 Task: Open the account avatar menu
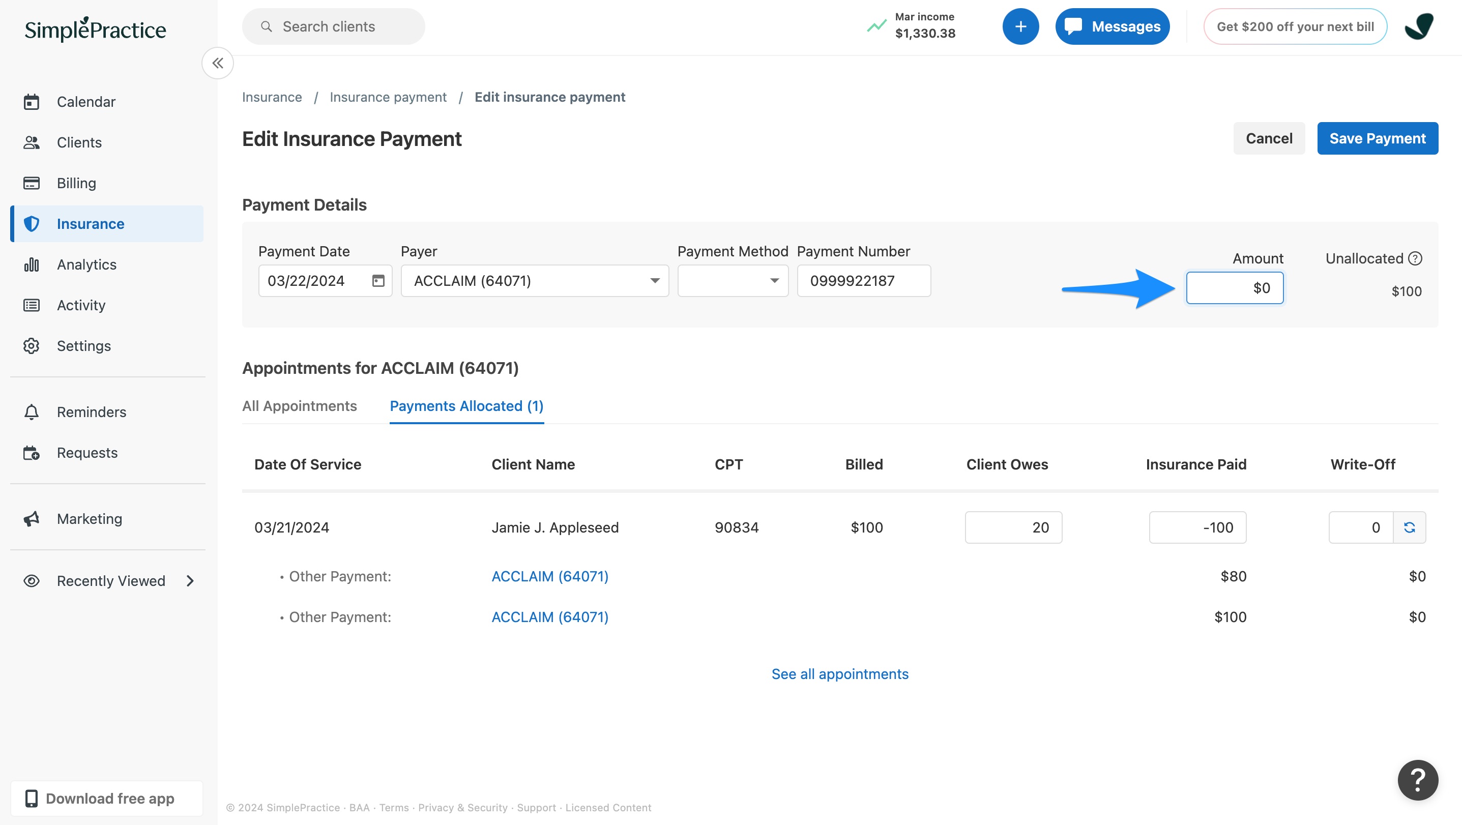1419,26
